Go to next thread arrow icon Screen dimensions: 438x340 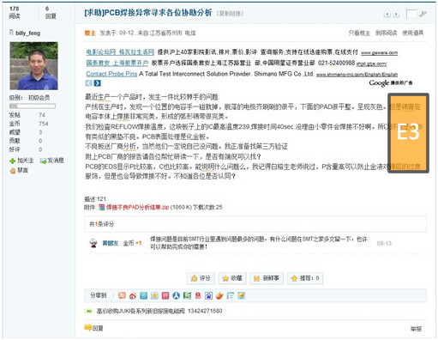(396, 14)
